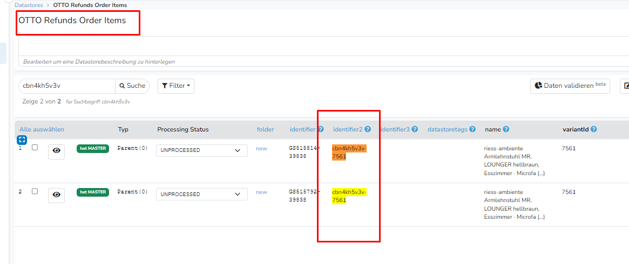629x264 pixels.
Task: Click the hat MASTER badge in row 2
Action: click(93, 192)
